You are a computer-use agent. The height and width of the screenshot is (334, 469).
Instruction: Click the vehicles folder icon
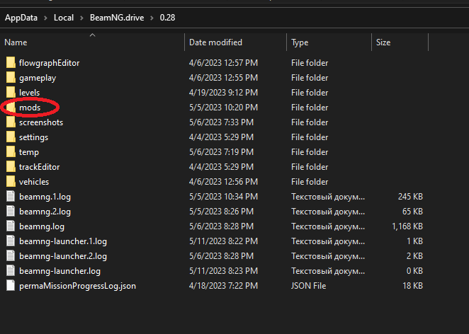[x=11, y=182]
